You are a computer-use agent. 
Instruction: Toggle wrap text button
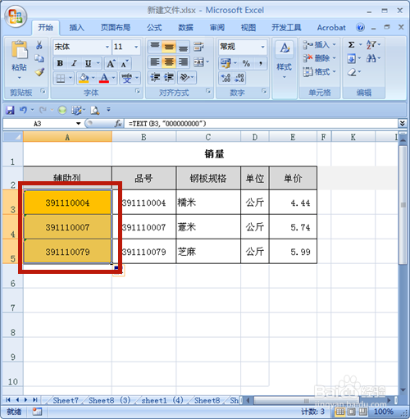(x=198, y=47)
